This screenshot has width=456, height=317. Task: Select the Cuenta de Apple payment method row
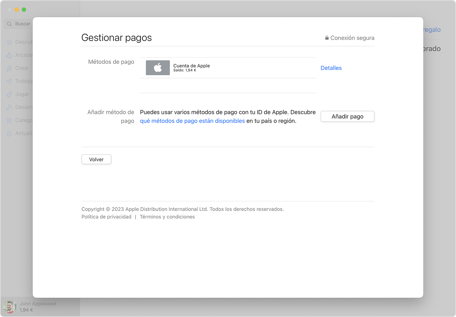[228, 68]
